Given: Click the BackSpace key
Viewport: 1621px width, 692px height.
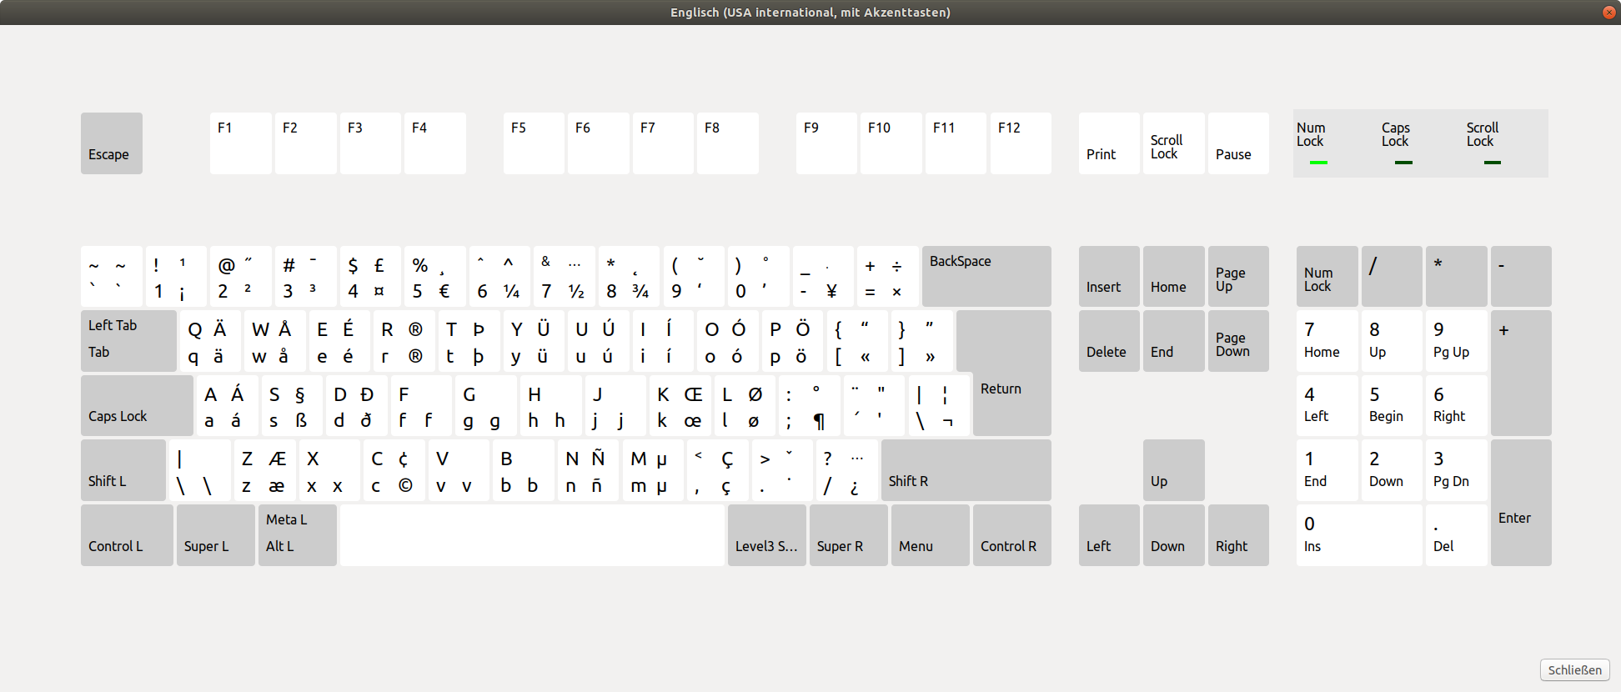Looking at the screenshot, I should pyautogui.click(x=986, y=276).
